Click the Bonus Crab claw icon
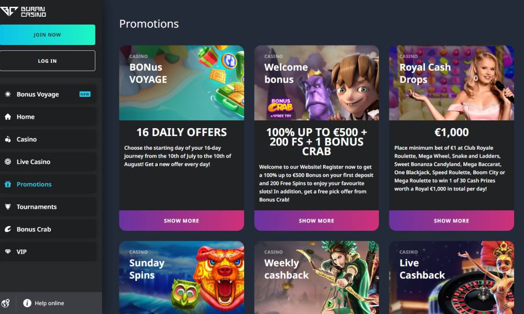The width and height of the screenshot is (524, 314). [x=8, y=229]
